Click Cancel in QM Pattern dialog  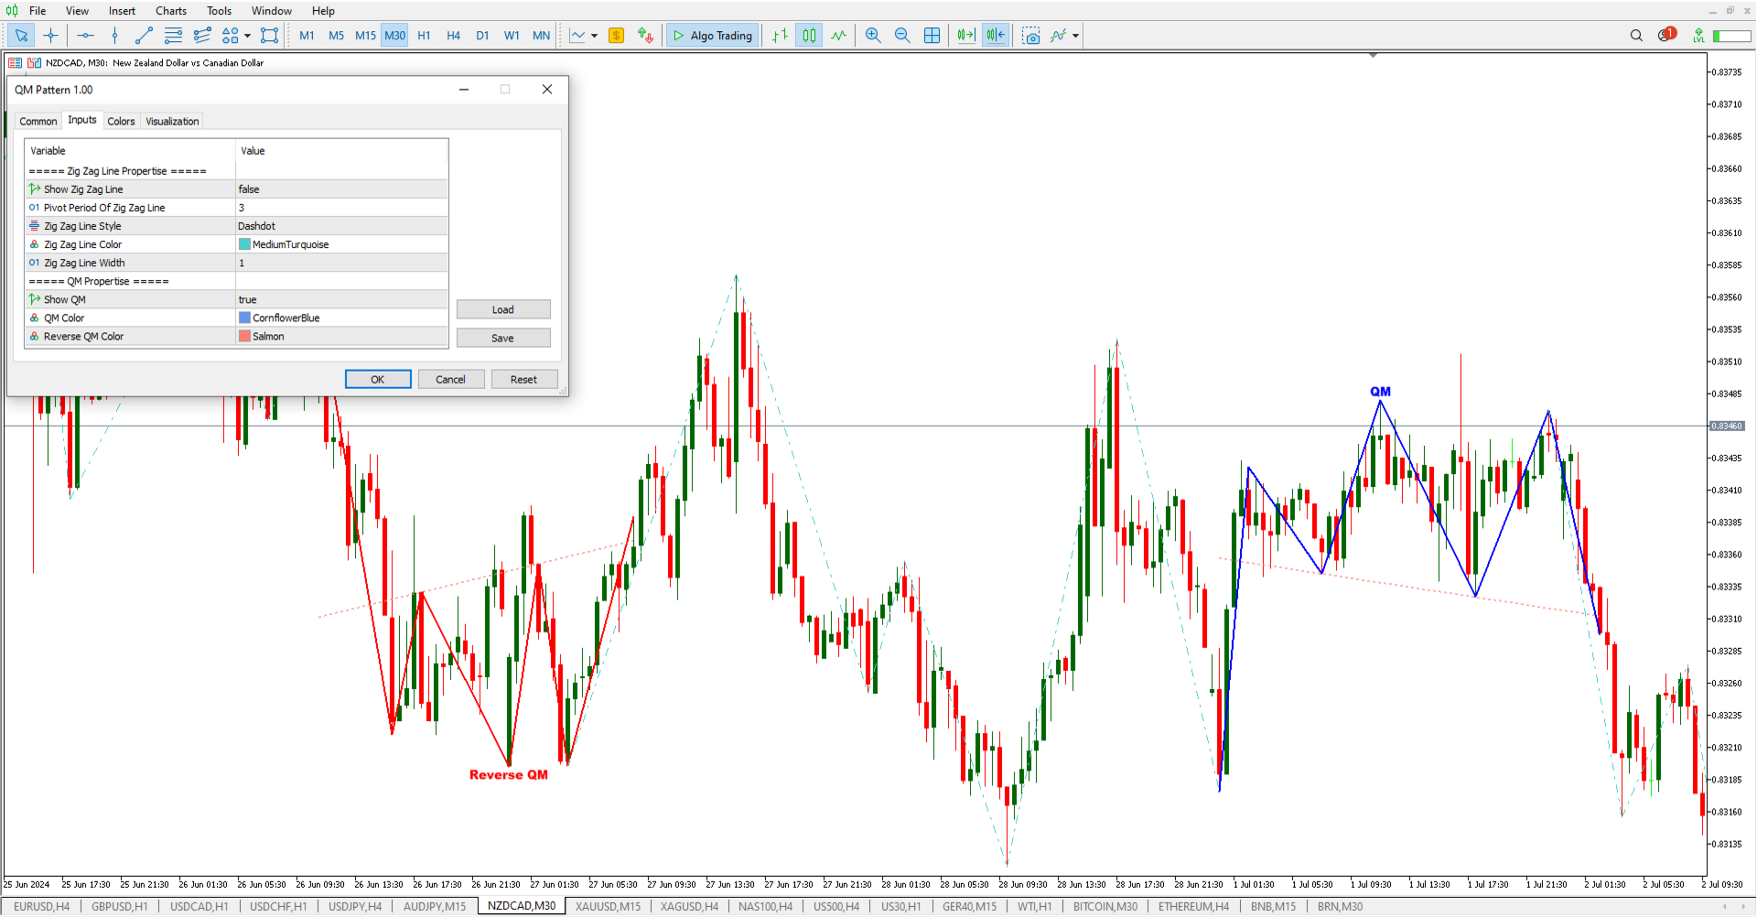coord(450,379)
